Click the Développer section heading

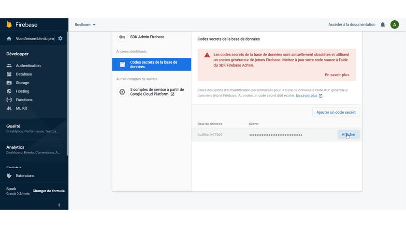(17, 54)
